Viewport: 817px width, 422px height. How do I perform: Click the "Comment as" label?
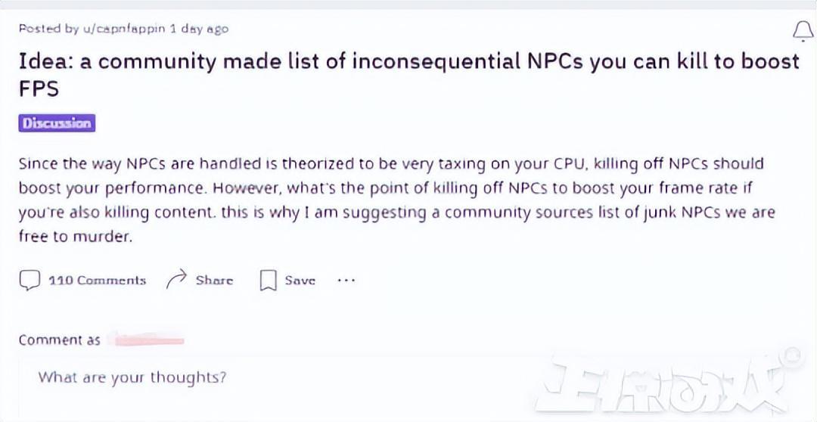59,340
